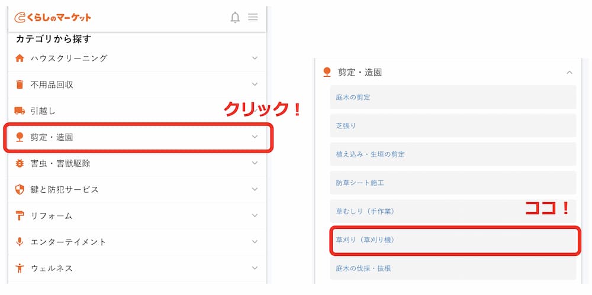Viewport: 592px width, 295px height.
Task: Click the bug icon for 害虫・害獣駆除
Action: pyautogui.click(x=20, y=163)
